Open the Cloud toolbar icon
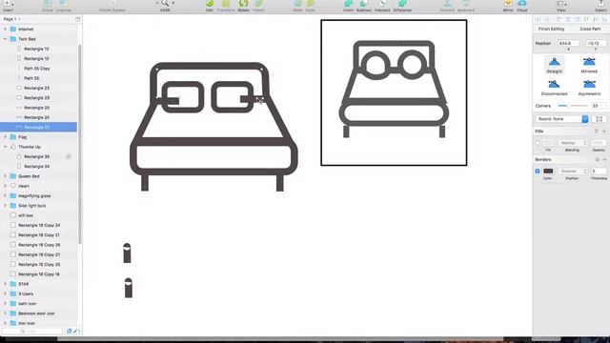Screen dimensions: 610x343 coord(522,5)
